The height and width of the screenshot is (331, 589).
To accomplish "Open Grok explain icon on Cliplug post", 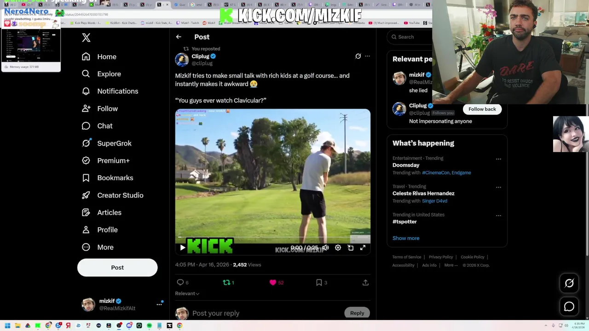I will (358, 56).
